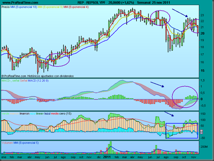Click MACD axis value '0,5'
The height and width of the screenshot is (161, 214).
click(x=202, y=93)
